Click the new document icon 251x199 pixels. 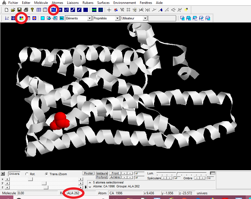[x=6, y=10]
